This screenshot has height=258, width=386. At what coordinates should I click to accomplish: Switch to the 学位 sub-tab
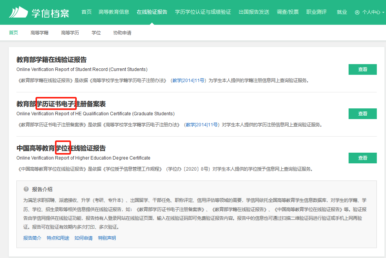pyautogui.click(x=96, y=33)
